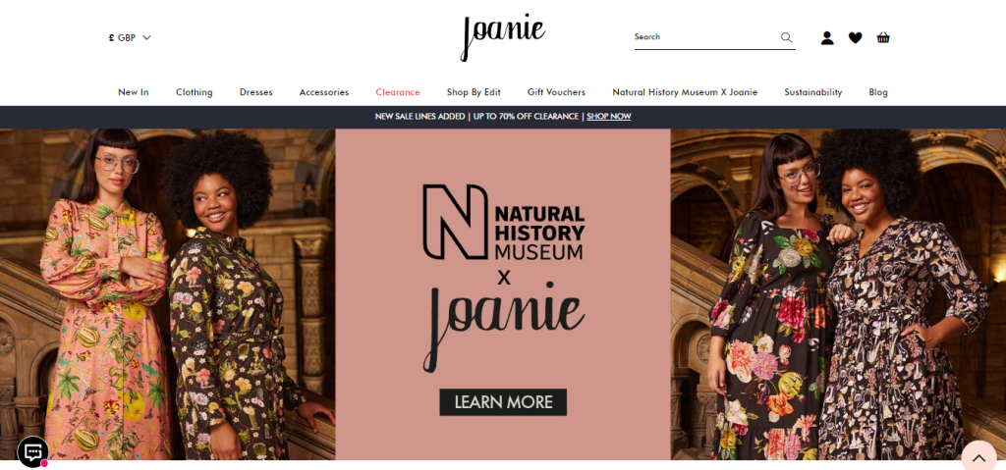Open the Accessories menu
The height and width of the screenshot is (470, 1006).
tap(324, 92)
